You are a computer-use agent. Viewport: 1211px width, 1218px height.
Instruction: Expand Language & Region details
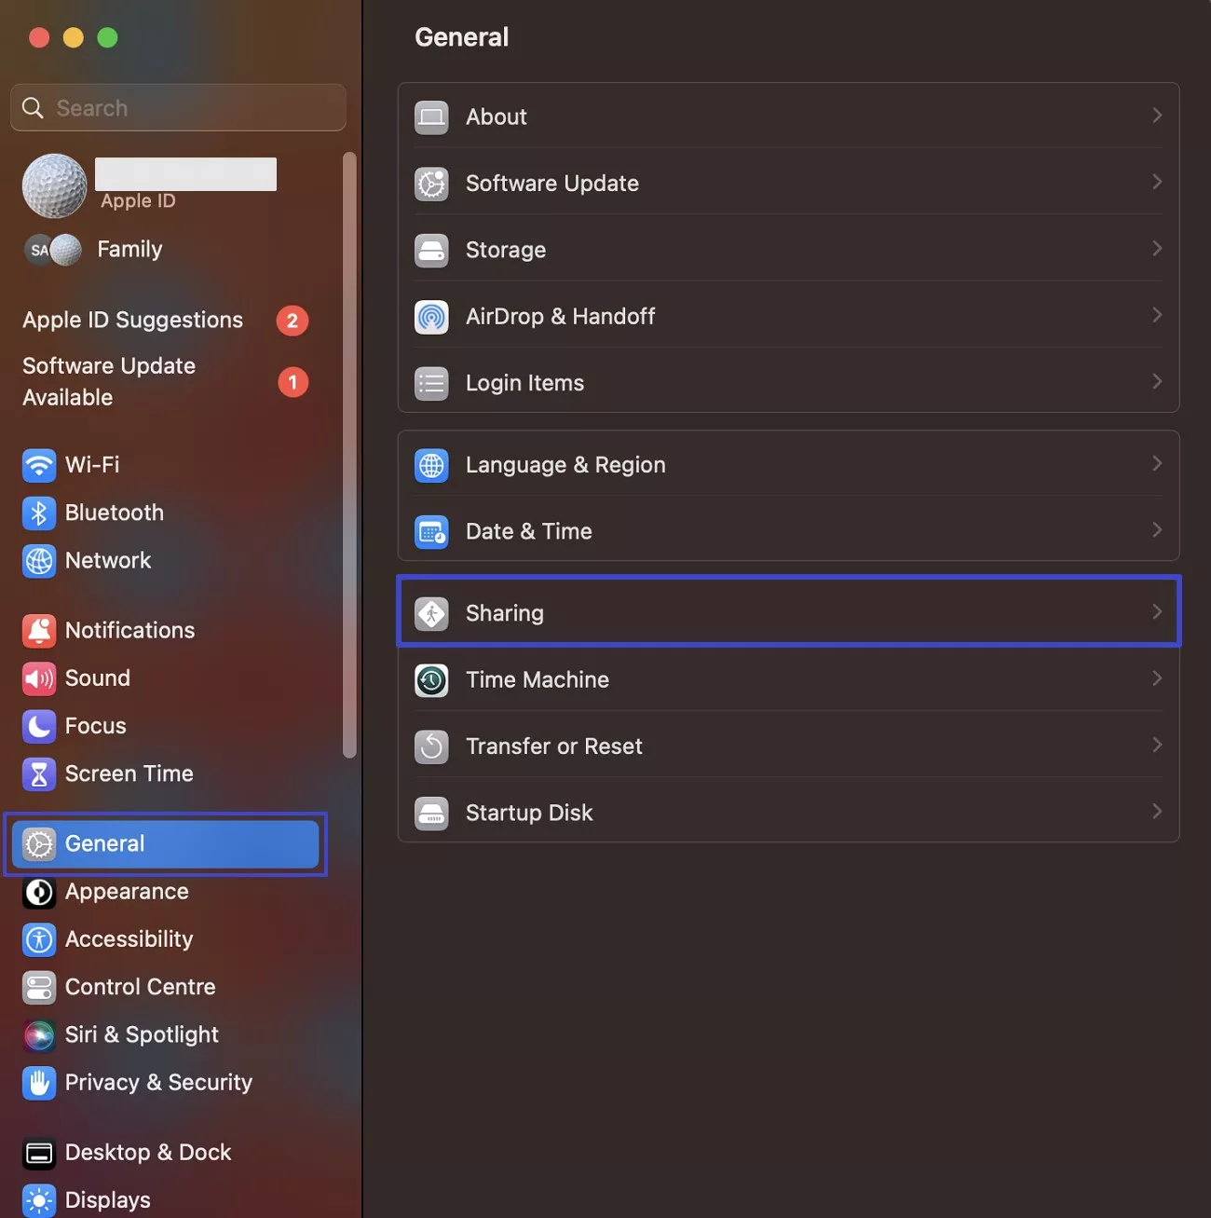pyautogui.click(x=1157, y=463)
